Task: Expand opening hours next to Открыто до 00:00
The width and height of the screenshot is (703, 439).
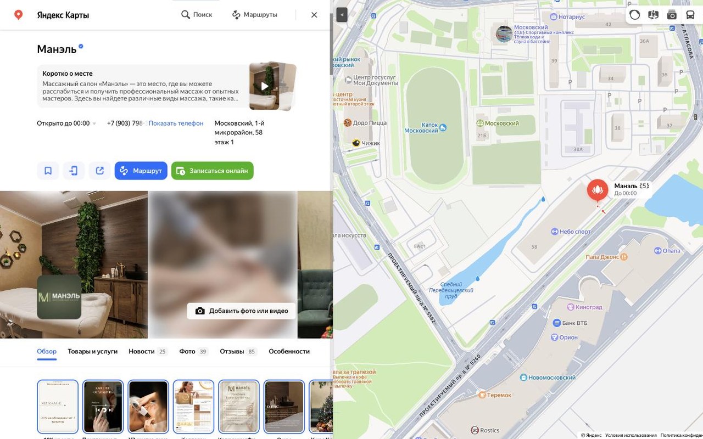Action: [x=94, y=123]
